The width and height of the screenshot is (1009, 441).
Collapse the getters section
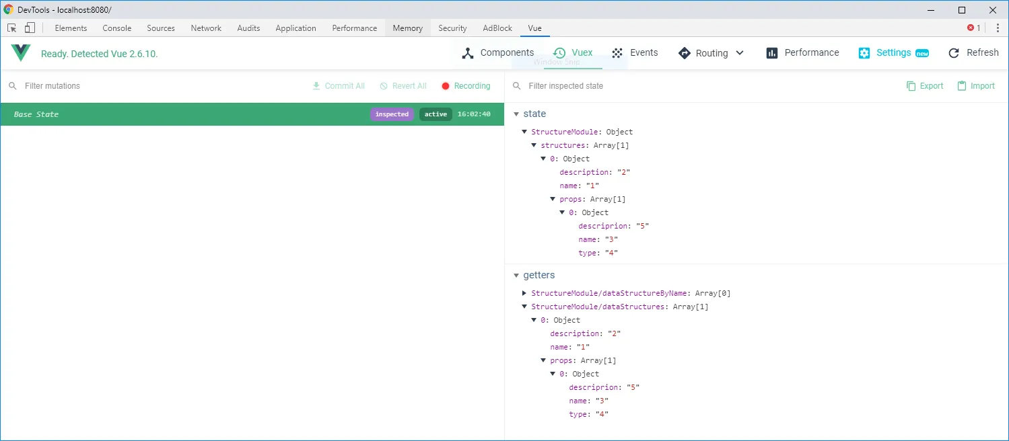[x=517, y=276]
